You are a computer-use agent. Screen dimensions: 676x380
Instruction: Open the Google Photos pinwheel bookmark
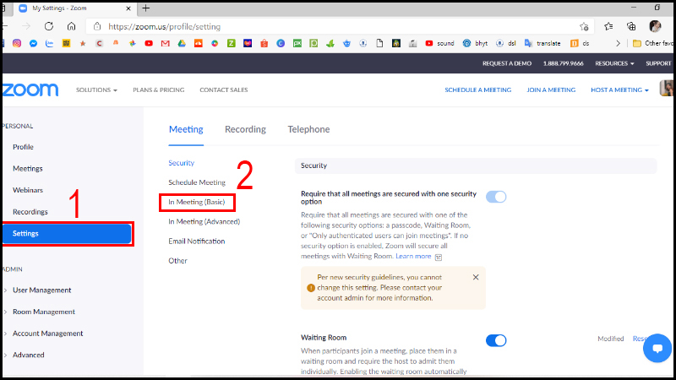click(133, 43)
